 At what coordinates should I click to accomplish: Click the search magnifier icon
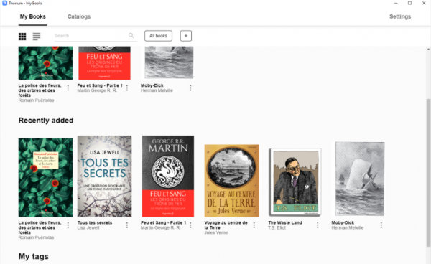click(131, 36)
